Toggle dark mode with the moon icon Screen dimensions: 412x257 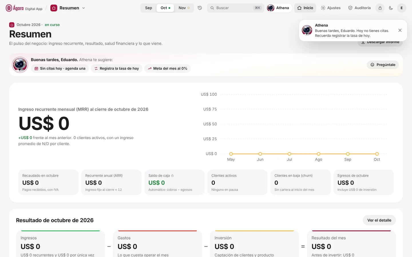coord(391,8)
